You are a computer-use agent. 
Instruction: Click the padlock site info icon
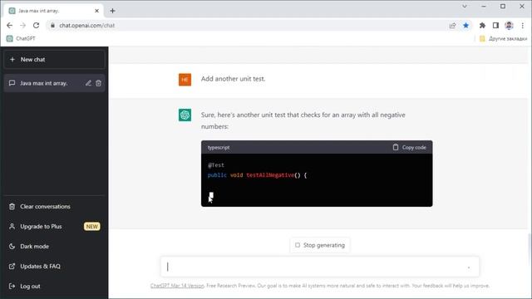(x=52, y=26)
